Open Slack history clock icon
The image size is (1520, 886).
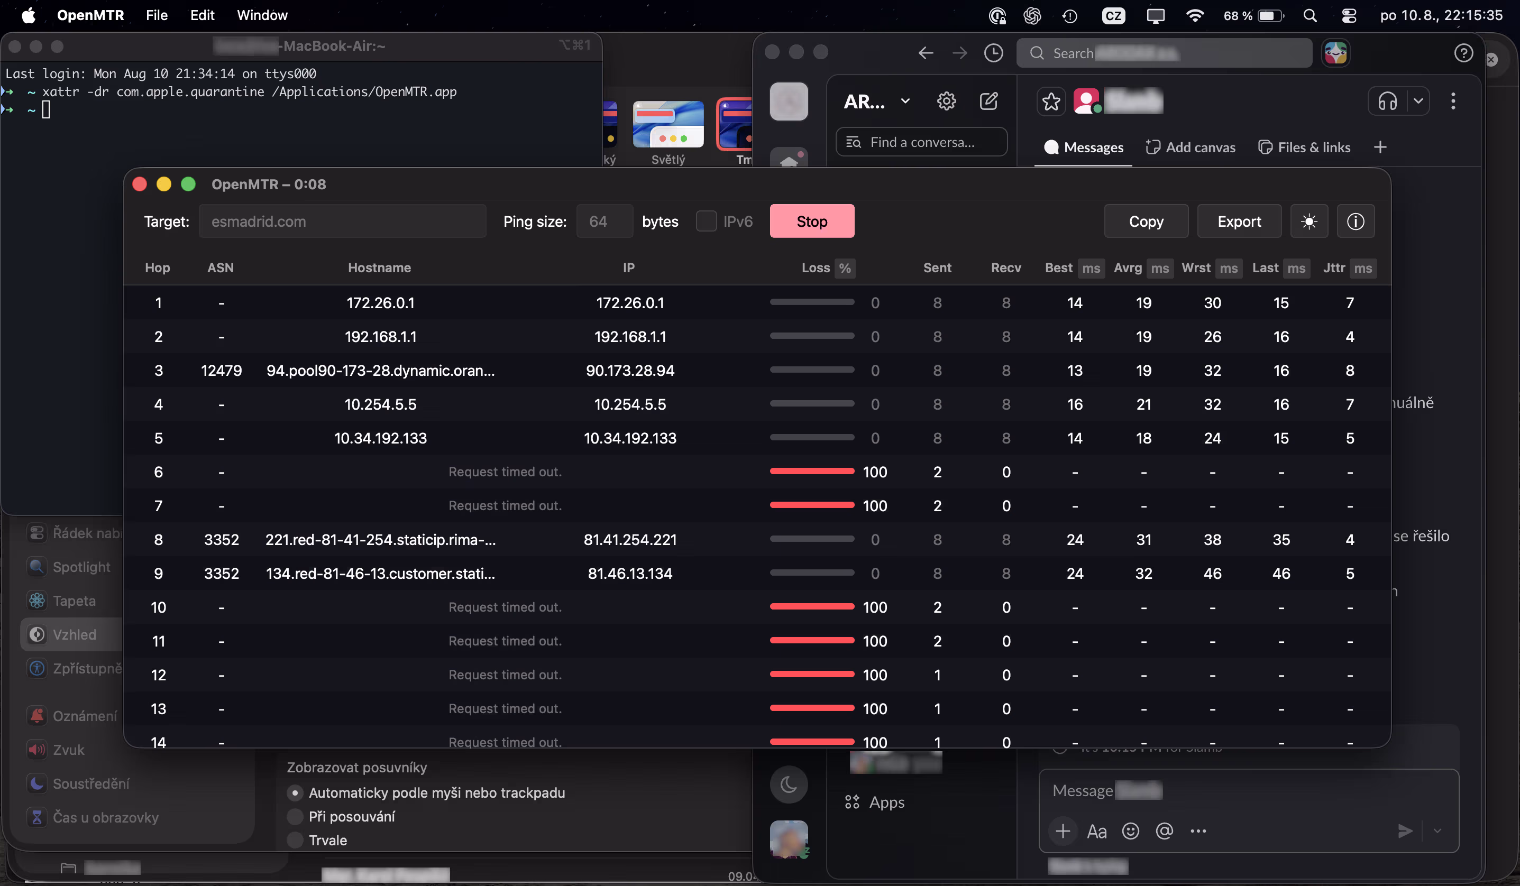[x=993, y=53]
